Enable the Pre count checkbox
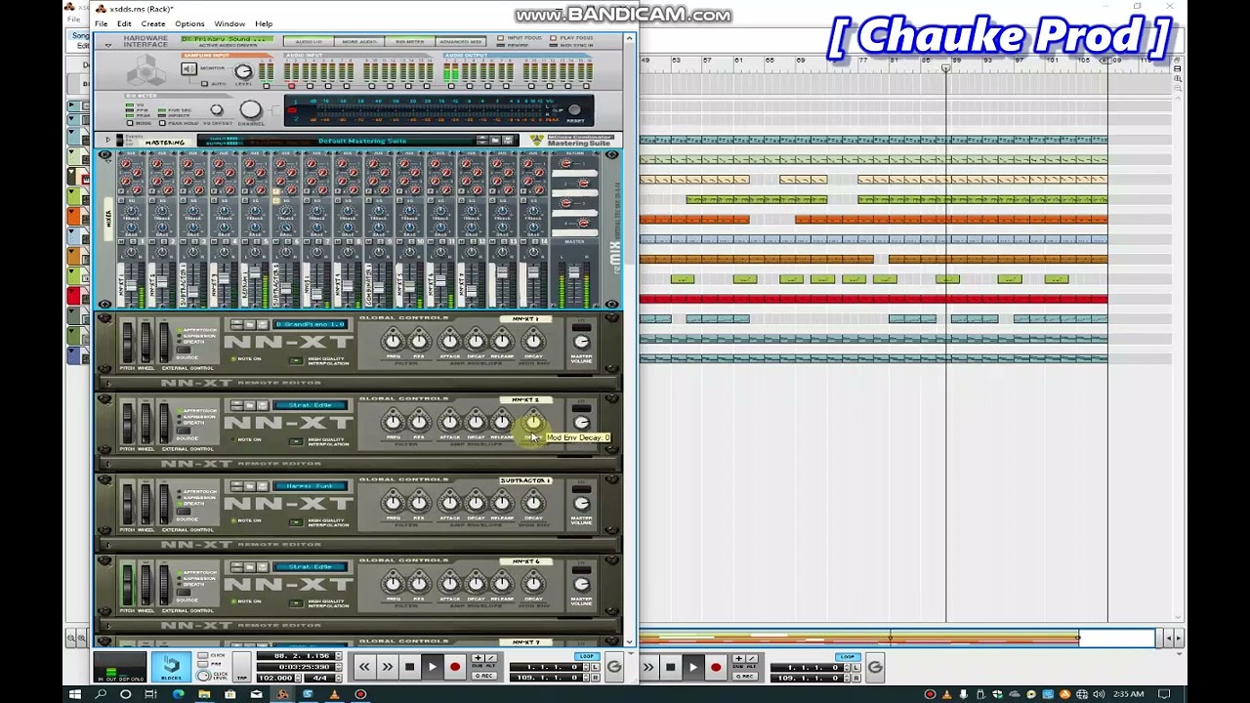This screenshot has height=703, width=1250. (x=204, y=666)
